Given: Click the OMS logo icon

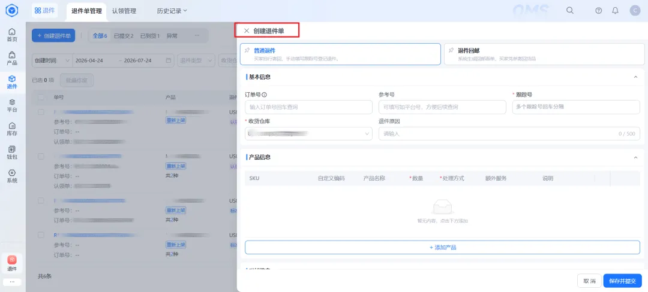Looking at the screenshot, I should [x=12, y=11].
